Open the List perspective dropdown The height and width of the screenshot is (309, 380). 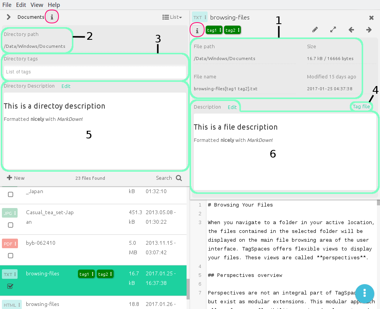click(x=172, y=17)
